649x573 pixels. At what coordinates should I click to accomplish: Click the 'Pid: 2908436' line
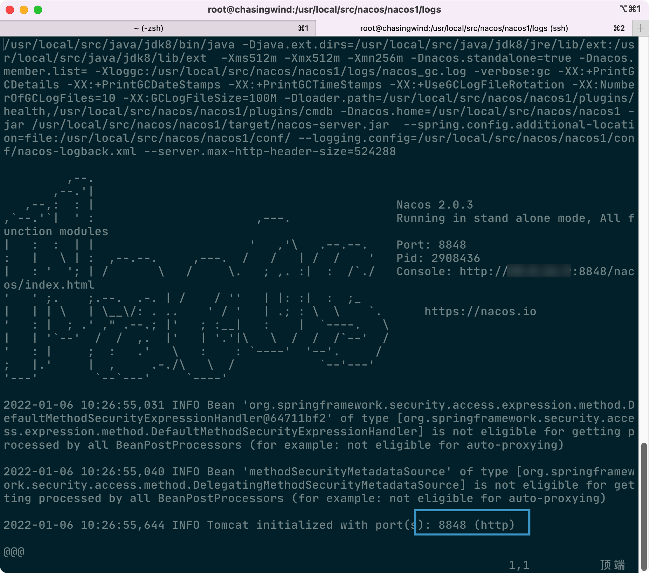coord(438,258)
